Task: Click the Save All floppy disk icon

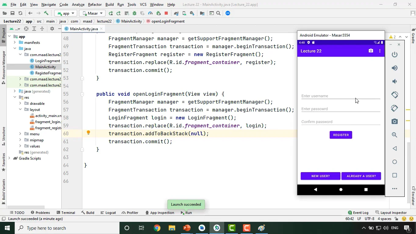Action: click(x=13, y=13)
